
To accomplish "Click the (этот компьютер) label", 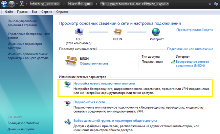I will pyautogui.click(x=79, y=43).
